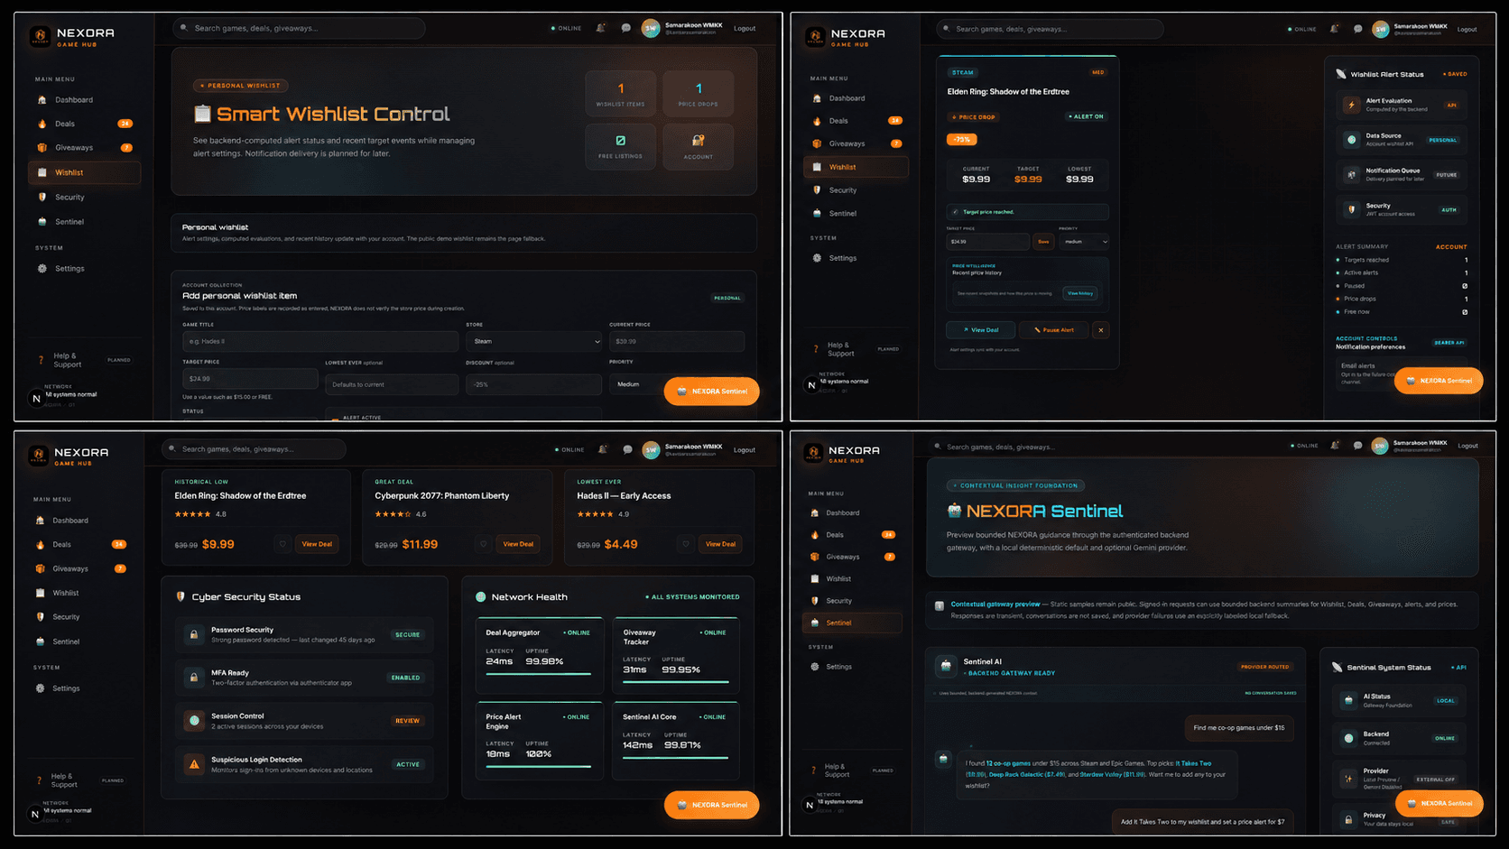Click the 'Targets reached' summary row
1509x849 pixels.
1402,260
